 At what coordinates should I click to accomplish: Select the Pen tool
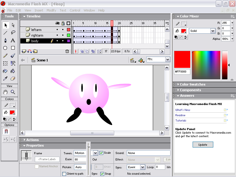point(5,40)
